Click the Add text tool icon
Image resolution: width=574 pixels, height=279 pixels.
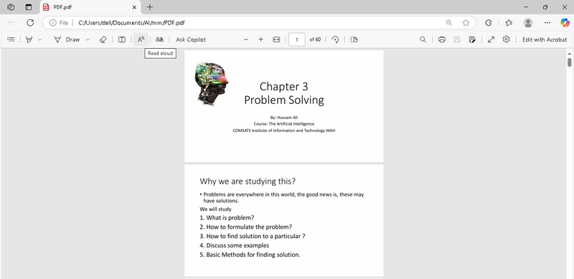pos(122,39)
